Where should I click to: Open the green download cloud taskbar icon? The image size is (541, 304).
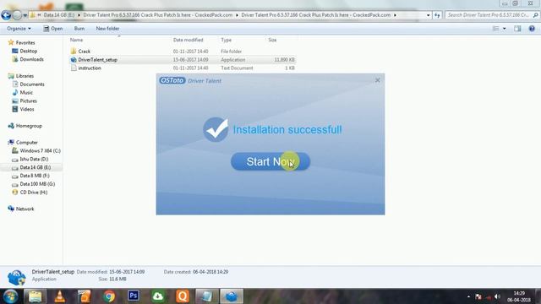(158, 296)
